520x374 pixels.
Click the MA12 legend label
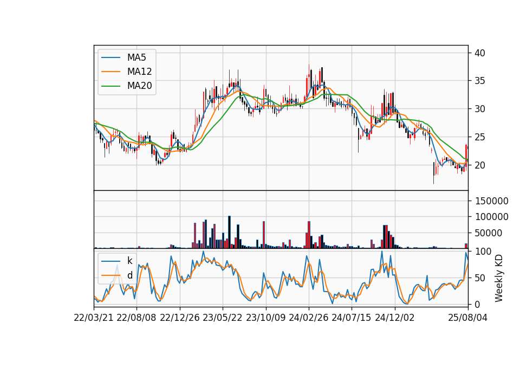pyautogui.click(x=139, y=72)
